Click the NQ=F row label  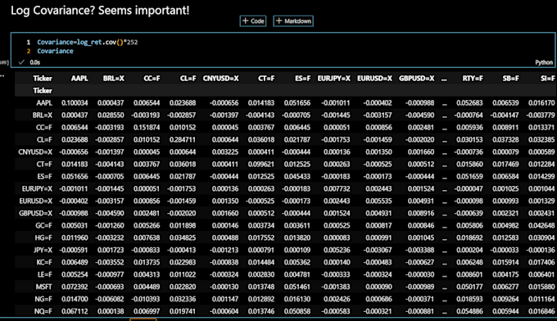point(43,311)
